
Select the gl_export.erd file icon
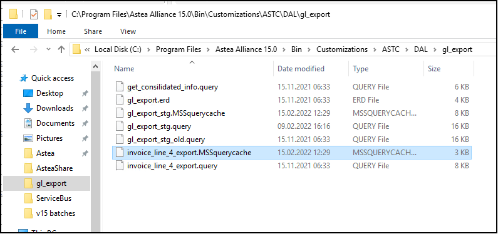[x=119, y=100]
